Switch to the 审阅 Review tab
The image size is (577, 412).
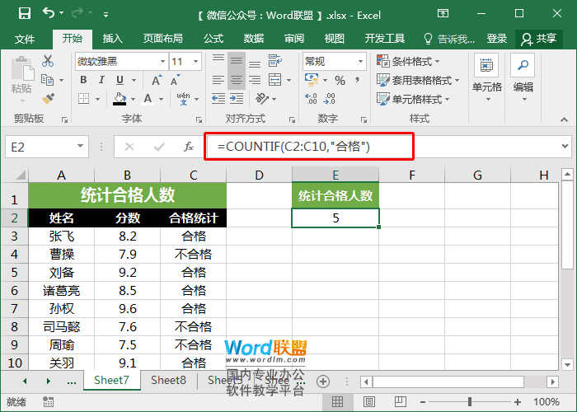[x=294, y=38]
